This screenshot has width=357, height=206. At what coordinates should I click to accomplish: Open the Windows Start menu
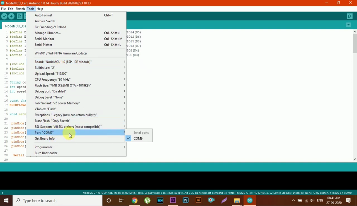[x=6, y=200]
